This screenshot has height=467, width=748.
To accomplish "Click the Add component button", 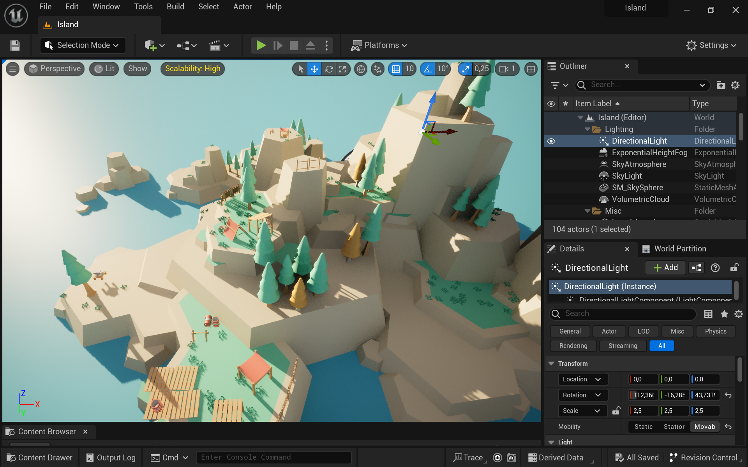I will (x=665, y=268).
